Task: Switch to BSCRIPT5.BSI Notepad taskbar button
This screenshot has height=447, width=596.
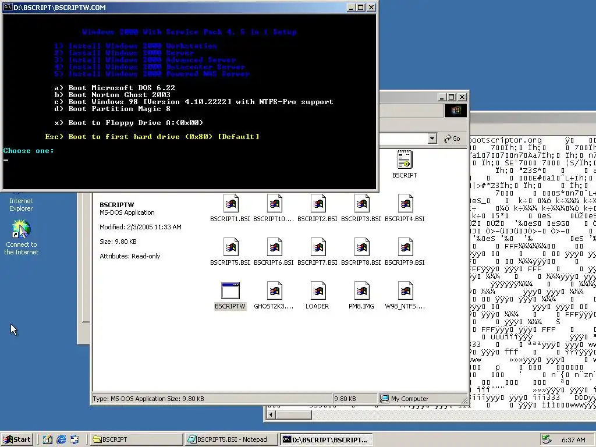Action: pos(231,439)
